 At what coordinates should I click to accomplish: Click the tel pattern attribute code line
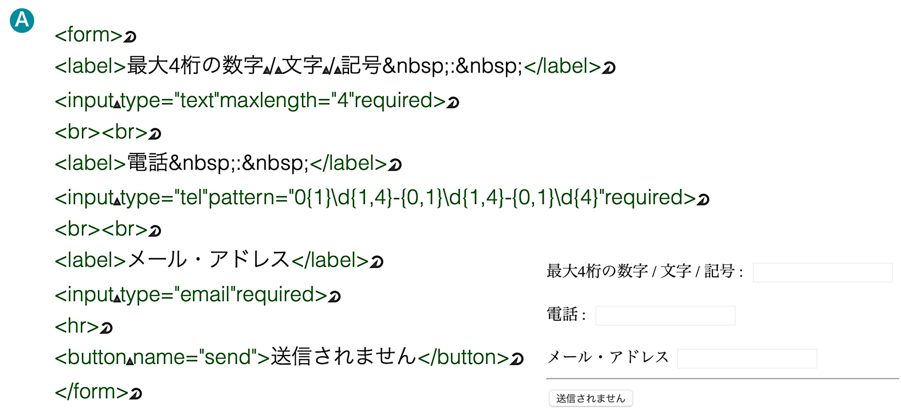coord(375,198)
